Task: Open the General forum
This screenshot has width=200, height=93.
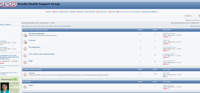Action: pos(32,73)
